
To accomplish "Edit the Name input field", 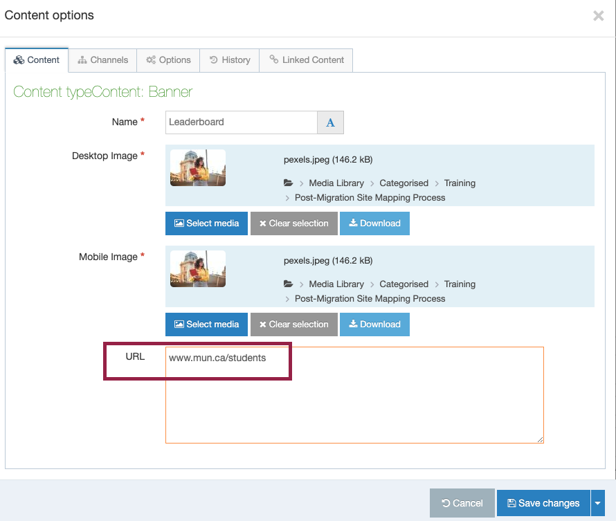I will click(x=242, y=122).
